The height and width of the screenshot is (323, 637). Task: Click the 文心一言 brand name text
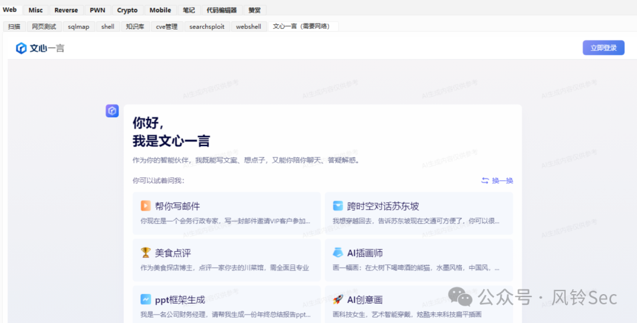click(x=47, y=48)
